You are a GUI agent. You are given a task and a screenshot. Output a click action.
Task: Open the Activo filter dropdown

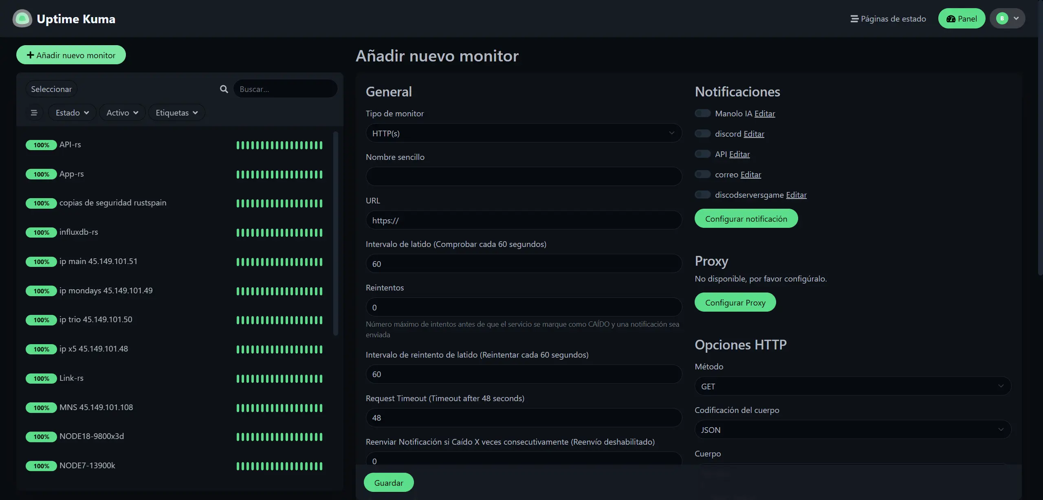coord(122,113)
